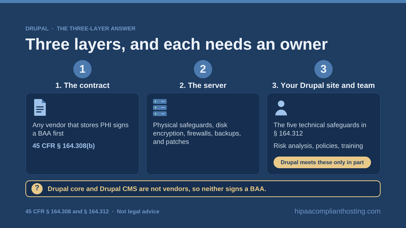This screenshot has width=406, height=228.
Task: Click the 'DRUPAL' label above the title
Action: [x=37, y=29]
